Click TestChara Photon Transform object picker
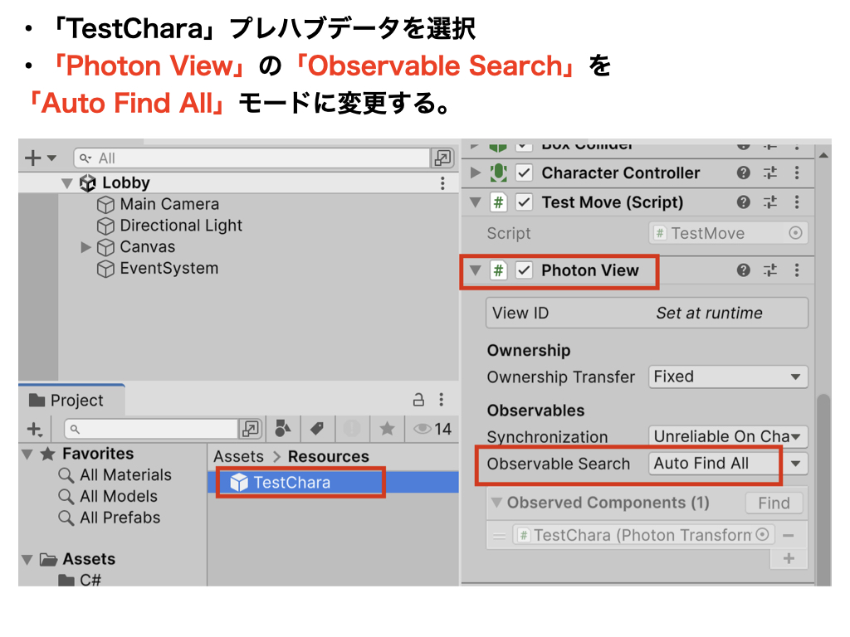 [762, 535]
